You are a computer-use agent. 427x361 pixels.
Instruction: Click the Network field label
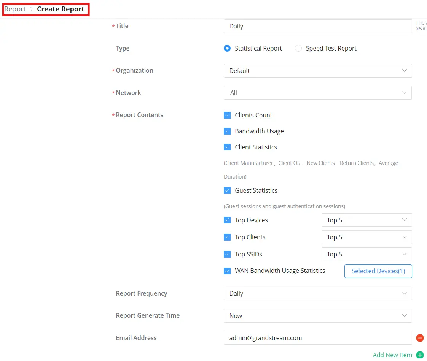pos(128,93)
